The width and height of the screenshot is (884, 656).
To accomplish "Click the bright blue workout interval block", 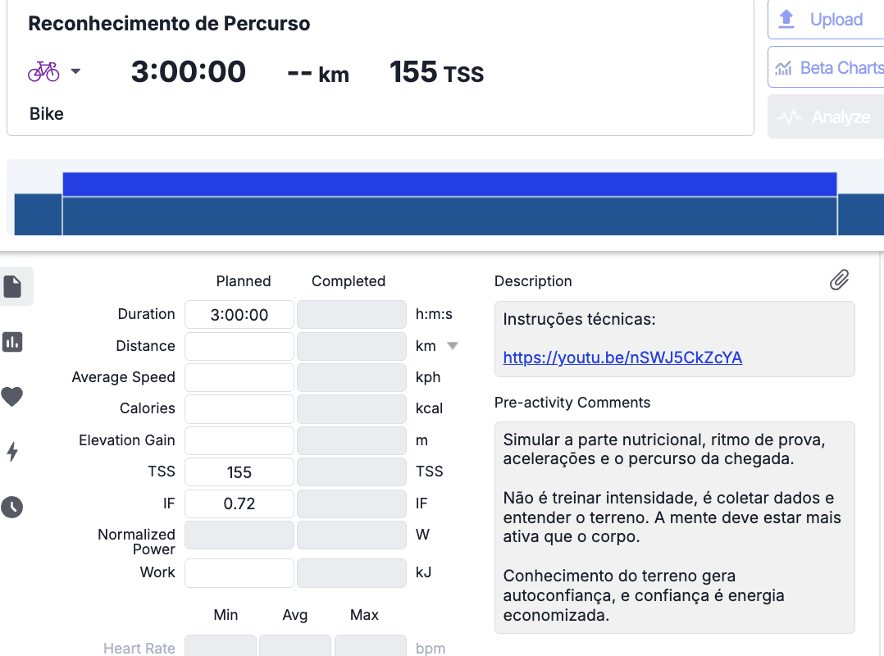I will (449, 184).
